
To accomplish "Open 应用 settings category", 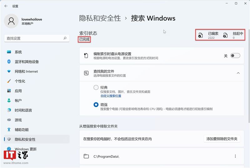I will click(x=37, y=91).
